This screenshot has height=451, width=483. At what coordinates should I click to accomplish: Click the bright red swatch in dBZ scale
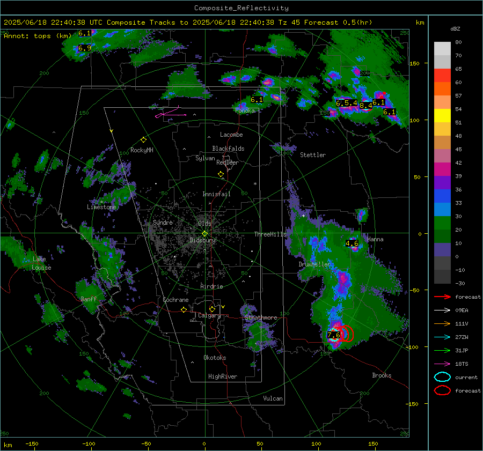[x=442, y=76]
